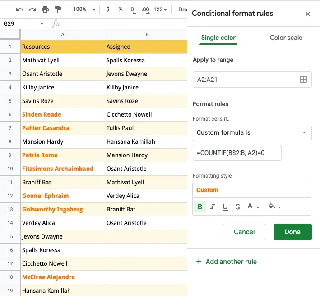The image size is (320, 296).
Task: Click the select-all corner box
Action: pyautogui.click(x=10, y=34)
